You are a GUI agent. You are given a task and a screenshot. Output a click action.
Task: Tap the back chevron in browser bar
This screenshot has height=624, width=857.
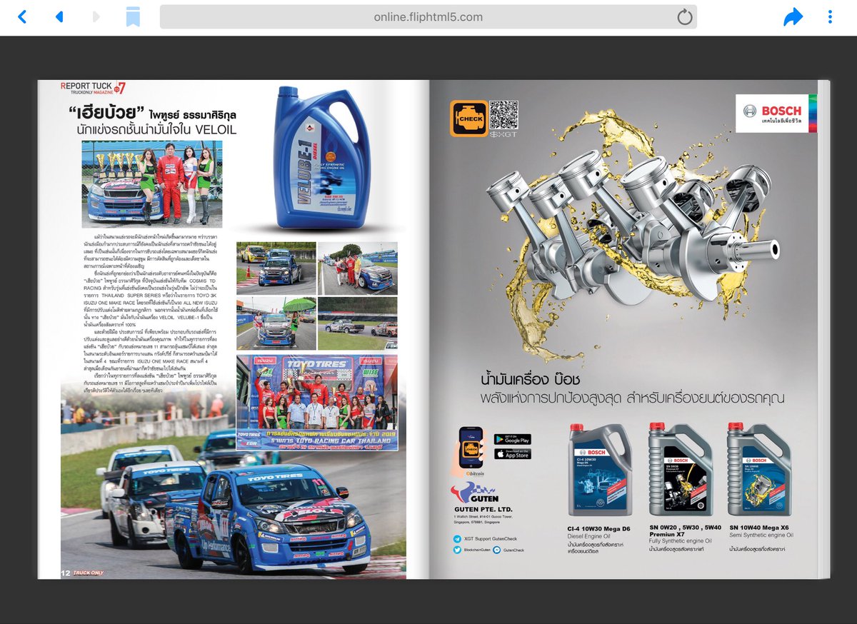(x=21, y=16)
